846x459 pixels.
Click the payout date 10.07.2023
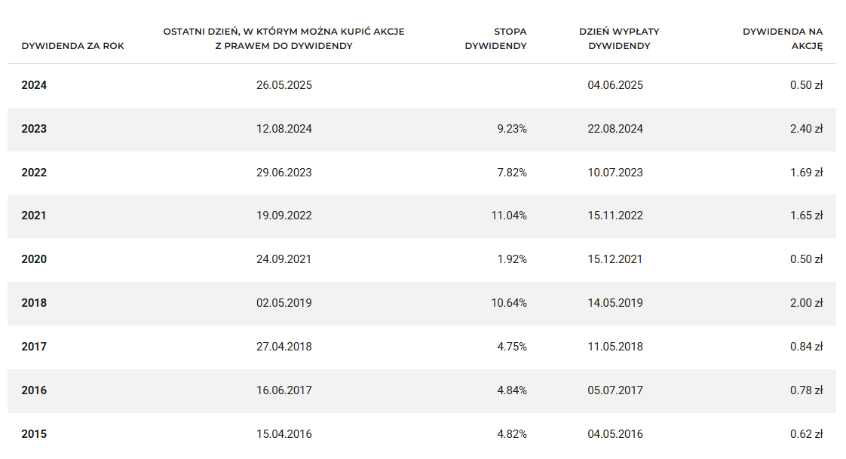615,173
